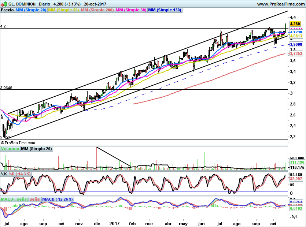The height and width of the screenshot is (227, 306).
Task: Click the yellow MM50 value 4,0813
Action: tap(296, 36)
